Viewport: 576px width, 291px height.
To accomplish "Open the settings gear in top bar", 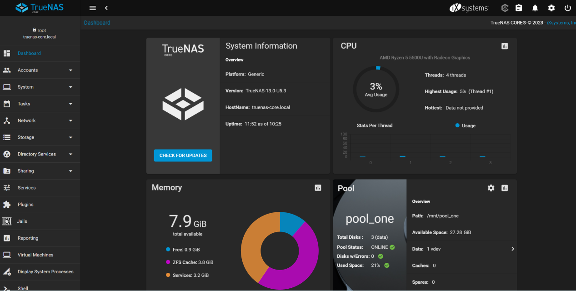I will (x=551, y=8).
